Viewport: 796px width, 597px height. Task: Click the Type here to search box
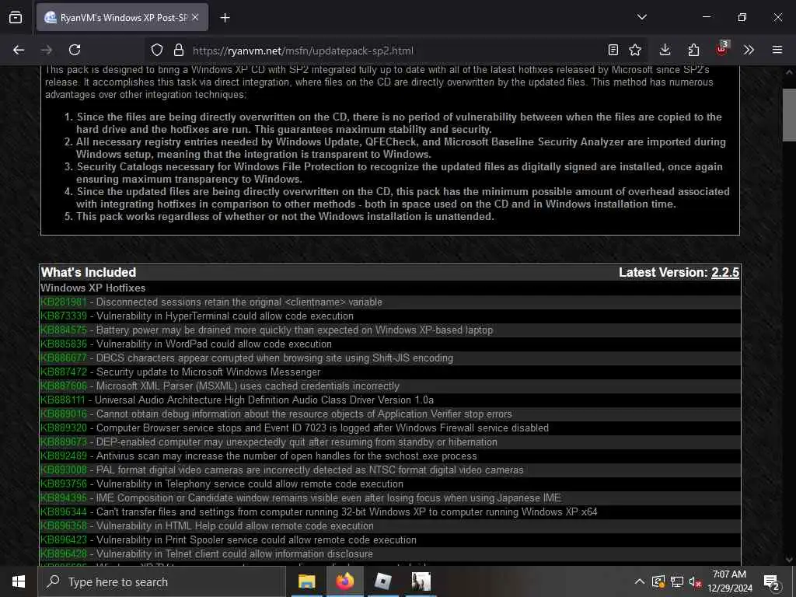click(162, 581)
